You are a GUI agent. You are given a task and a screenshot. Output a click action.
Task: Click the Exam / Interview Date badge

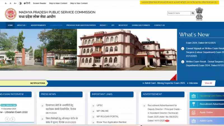[x=9, y=105]
